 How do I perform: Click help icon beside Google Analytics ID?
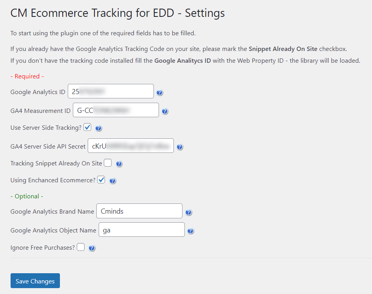point(160,93)
